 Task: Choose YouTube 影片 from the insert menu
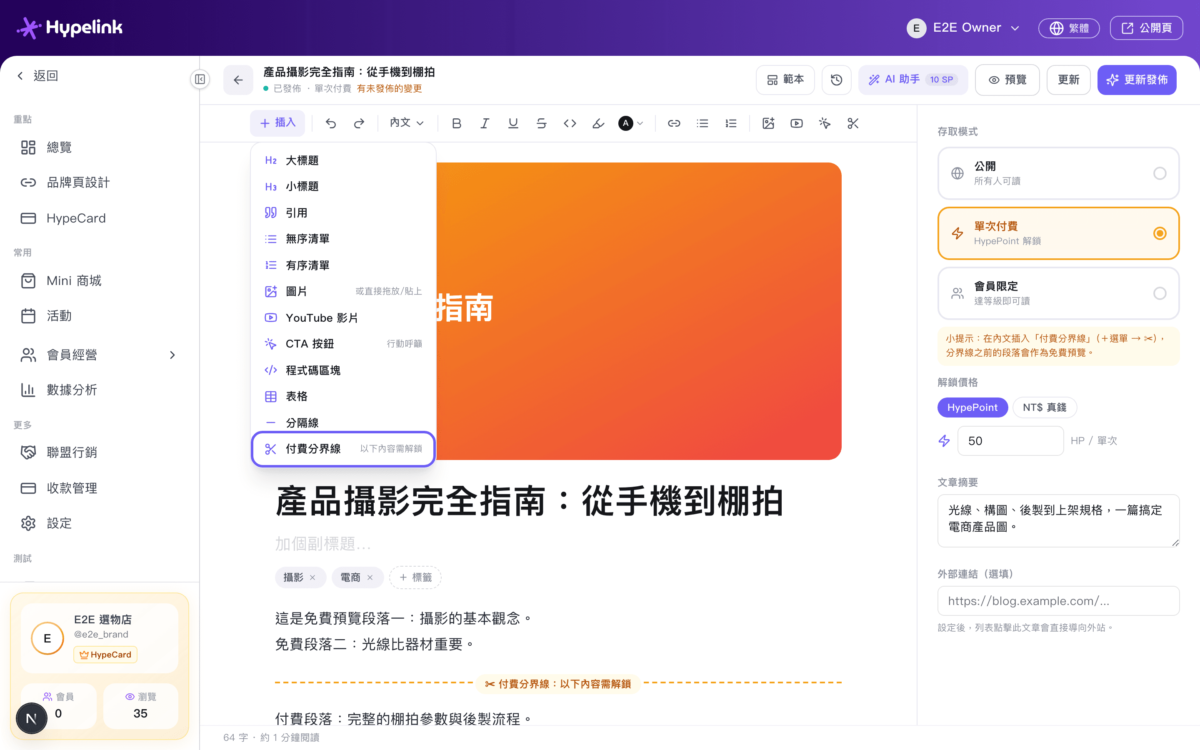[x=343, y=317]
